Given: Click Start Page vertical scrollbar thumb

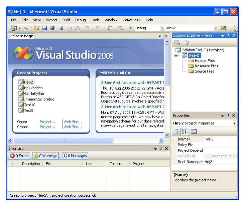Looking at the screenshot, I should click(167, 65).
